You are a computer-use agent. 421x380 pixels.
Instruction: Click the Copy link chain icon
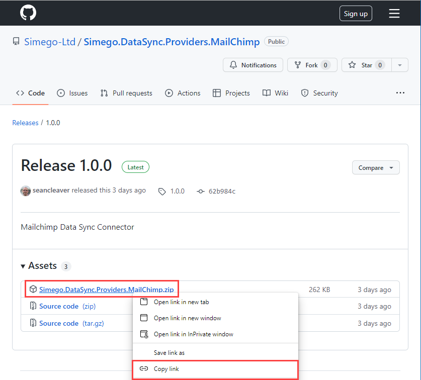tap(144, 368)
